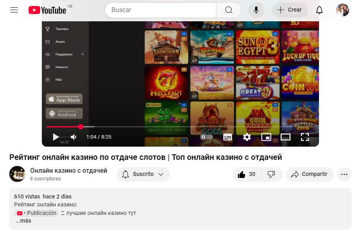Image resolution: width=358 pixels, height=235 pixels.
Task: Click the Новости item in the video
Action: (62, 67)
